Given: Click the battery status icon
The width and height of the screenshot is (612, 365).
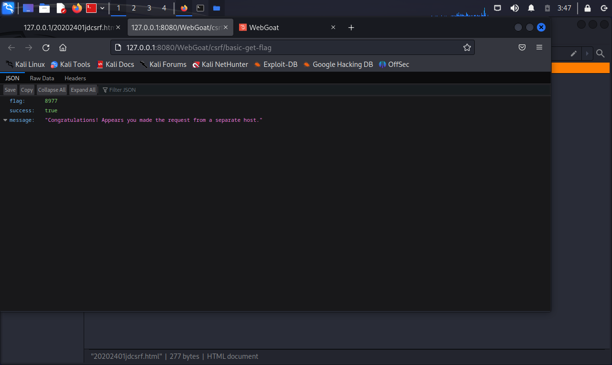Looking at the screenshot, I should click(x=547, y=8).
